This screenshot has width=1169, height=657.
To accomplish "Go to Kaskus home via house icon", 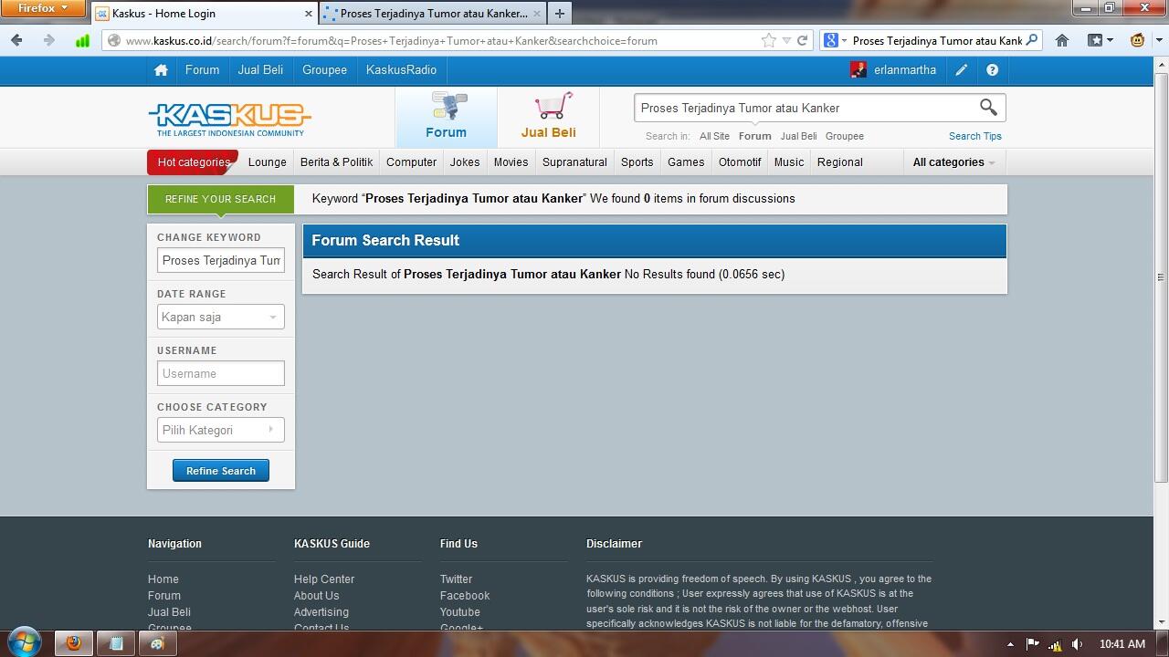I will [x=161, y=70].
